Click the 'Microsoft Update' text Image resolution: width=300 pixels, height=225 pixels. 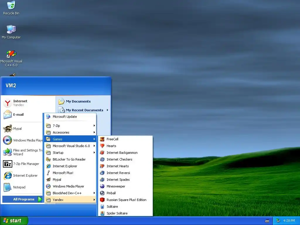[x=65, y=117]
